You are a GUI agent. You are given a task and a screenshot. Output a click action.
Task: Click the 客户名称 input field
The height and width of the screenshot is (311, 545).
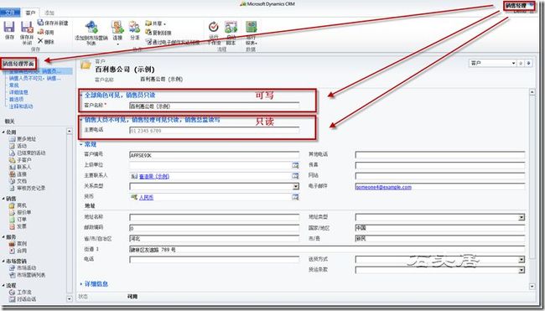tap(214, 106)
